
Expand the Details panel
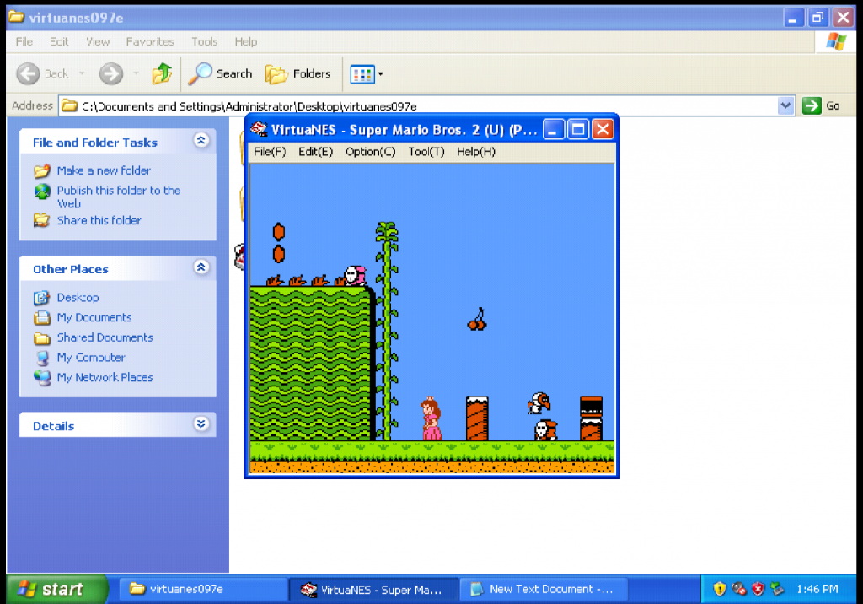[201, 423]
